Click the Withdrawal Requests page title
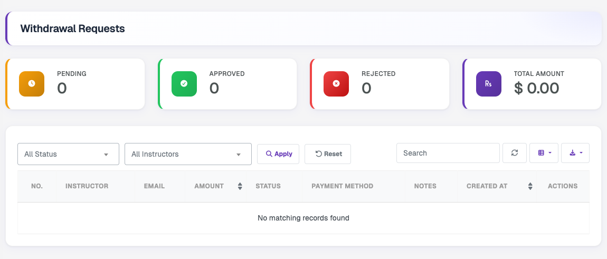This screenshot has width=607, height=259. [72, 28]
